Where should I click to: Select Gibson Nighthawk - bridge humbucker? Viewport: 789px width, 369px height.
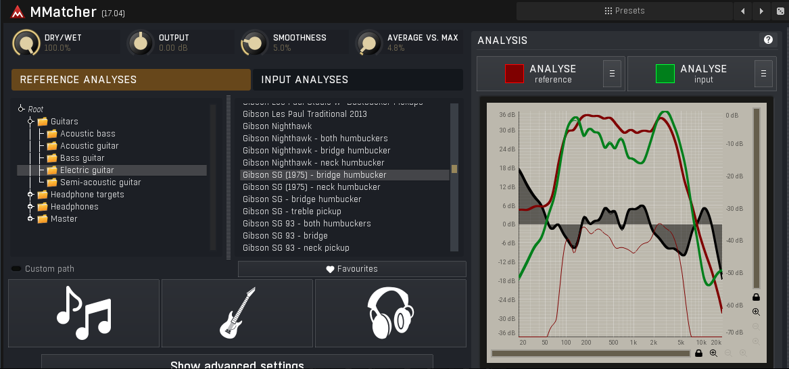[x=345, y=150]
